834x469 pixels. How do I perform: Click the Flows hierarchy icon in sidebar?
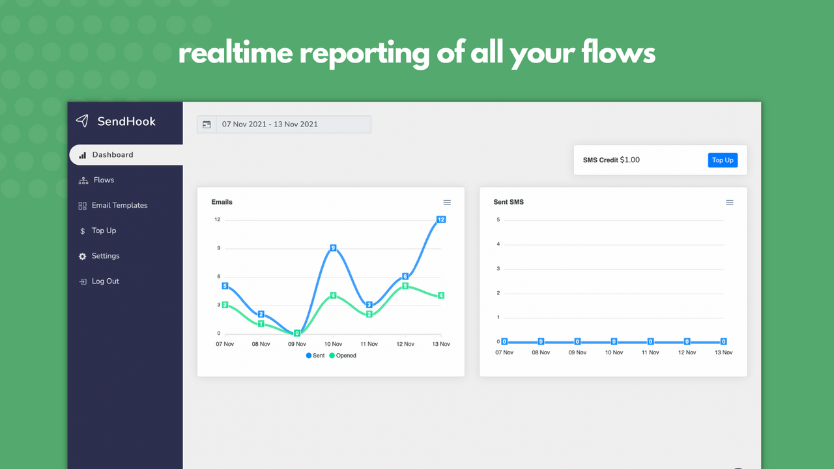(83, 180)
